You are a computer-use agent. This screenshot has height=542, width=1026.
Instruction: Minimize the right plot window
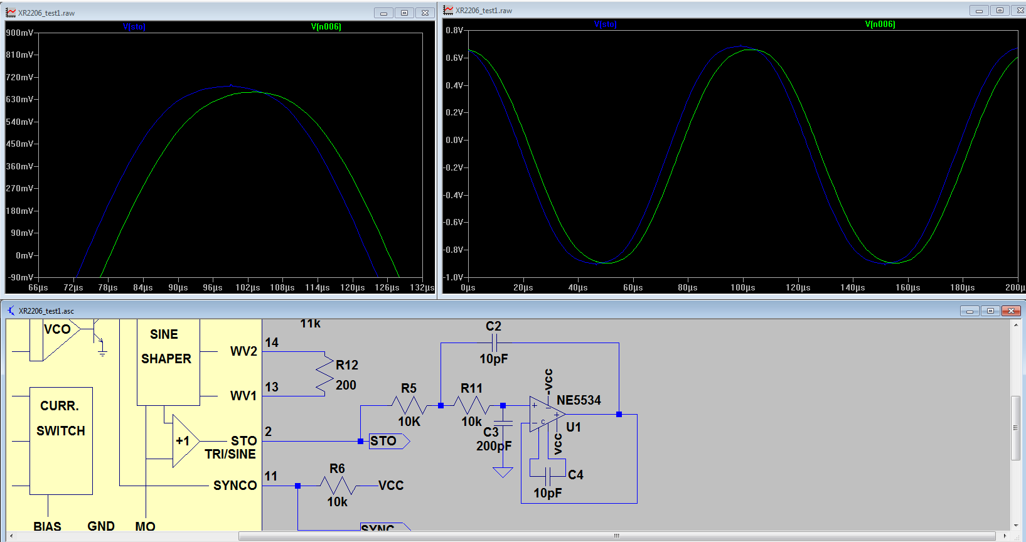(x=979, y=10)
